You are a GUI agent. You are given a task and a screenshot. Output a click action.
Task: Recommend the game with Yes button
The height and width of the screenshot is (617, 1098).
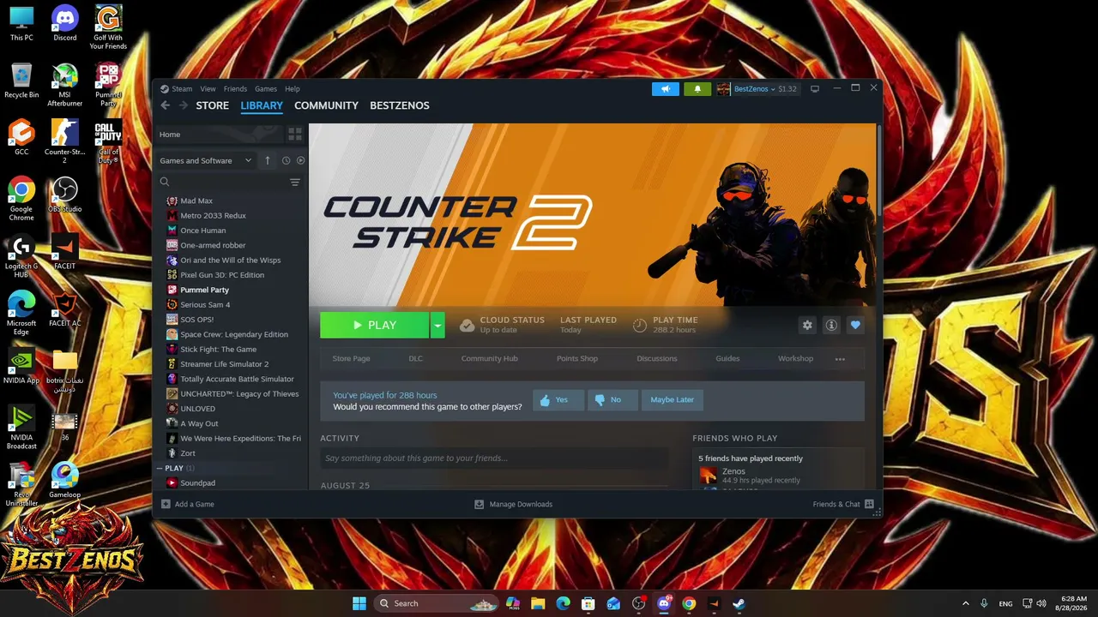pyautogui.click(x=558, y=400)
